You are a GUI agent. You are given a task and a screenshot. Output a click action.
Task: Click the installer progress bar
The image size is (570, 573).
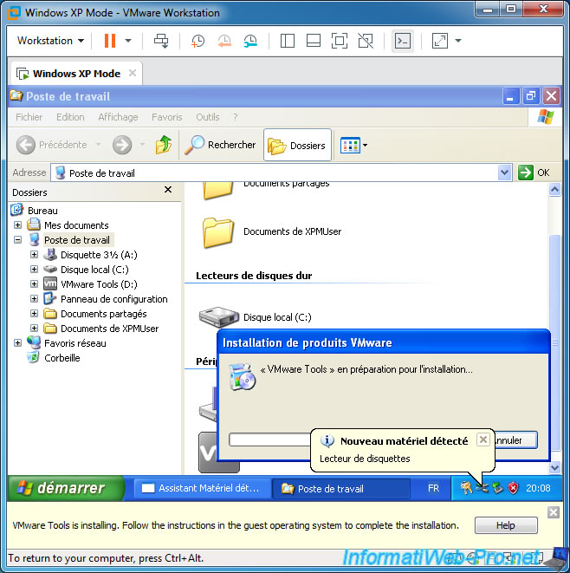pos(269,440)
